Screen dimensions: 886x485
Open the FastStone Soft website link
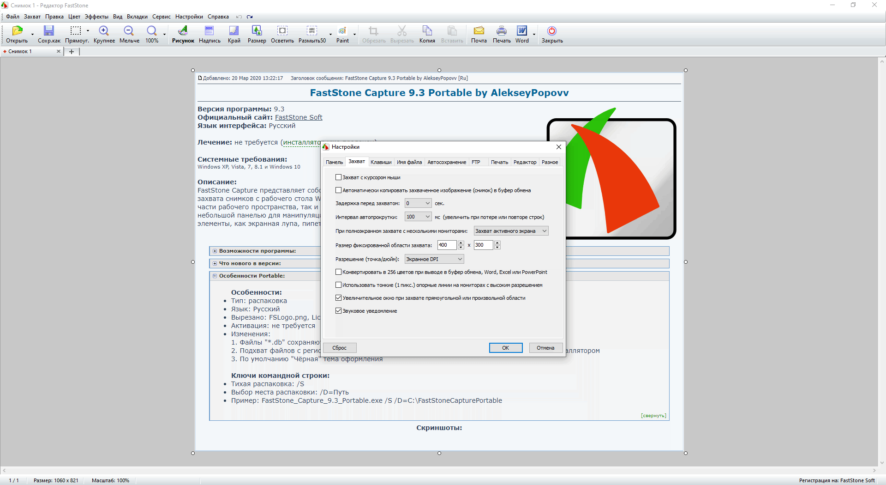point(299,117)
